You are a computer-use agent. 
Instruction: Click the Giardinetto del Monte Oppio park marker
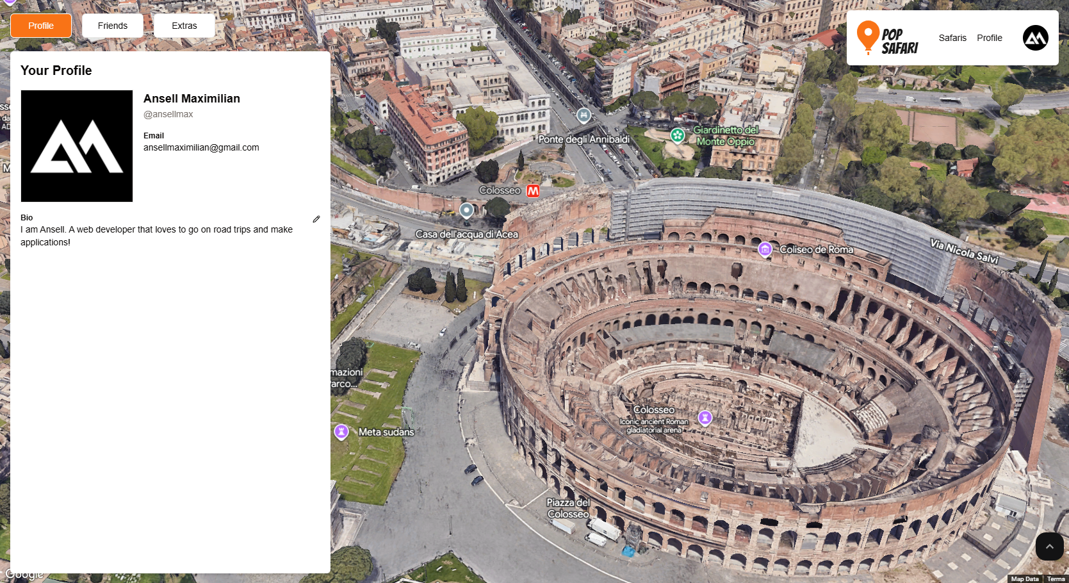point(678,135)
